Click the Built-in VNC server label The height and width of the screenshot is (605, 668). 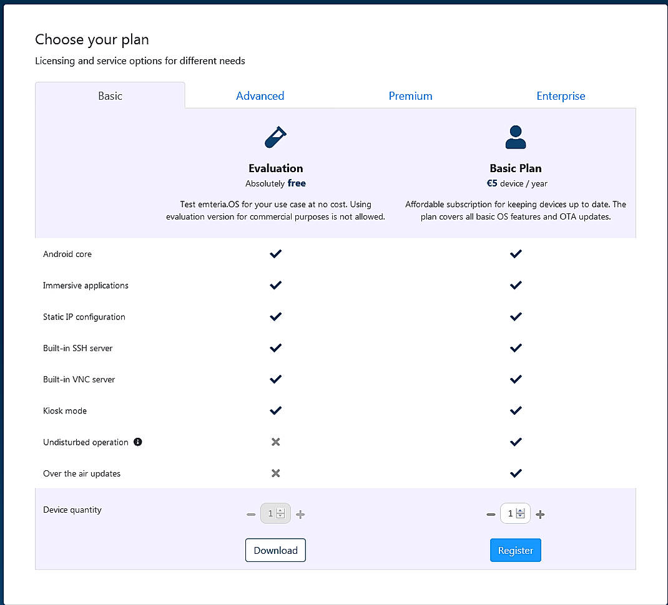coord(79,380)
